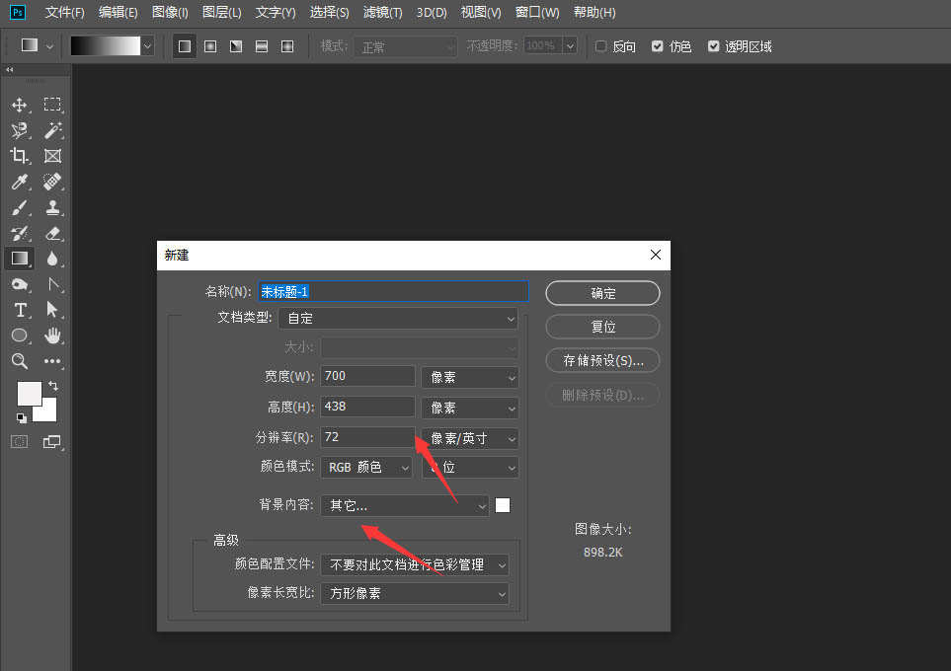Disable the 透明区域 checkbox

pyautogui.click(x=716, y=45)
